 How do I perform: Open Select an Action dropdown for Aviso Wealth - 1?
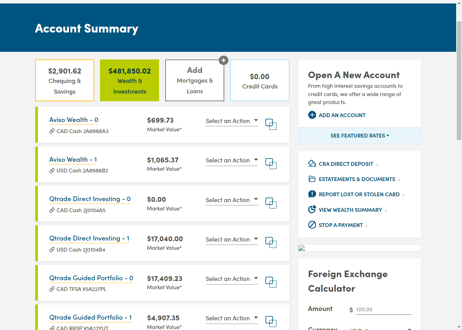pos(232,160)
